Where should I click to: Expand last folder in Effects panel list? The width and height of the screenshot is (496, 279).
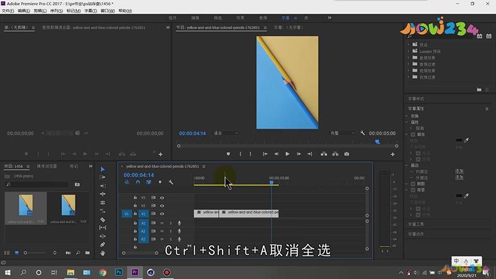click(x=409, y=77)
